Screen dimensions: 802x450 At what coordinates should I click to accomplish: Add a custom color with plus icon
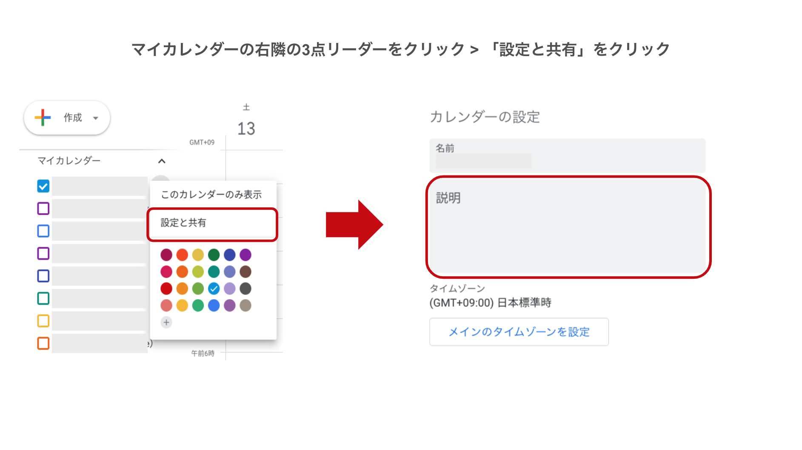tap(166, 323)
